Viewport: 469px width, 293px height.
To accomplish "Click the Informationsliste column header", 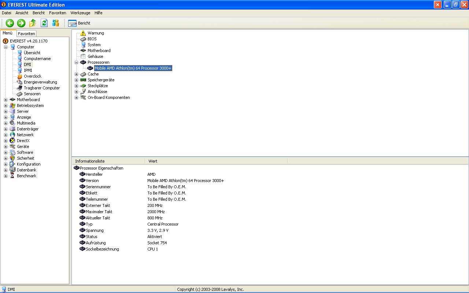I will click(x=108, y=161).
